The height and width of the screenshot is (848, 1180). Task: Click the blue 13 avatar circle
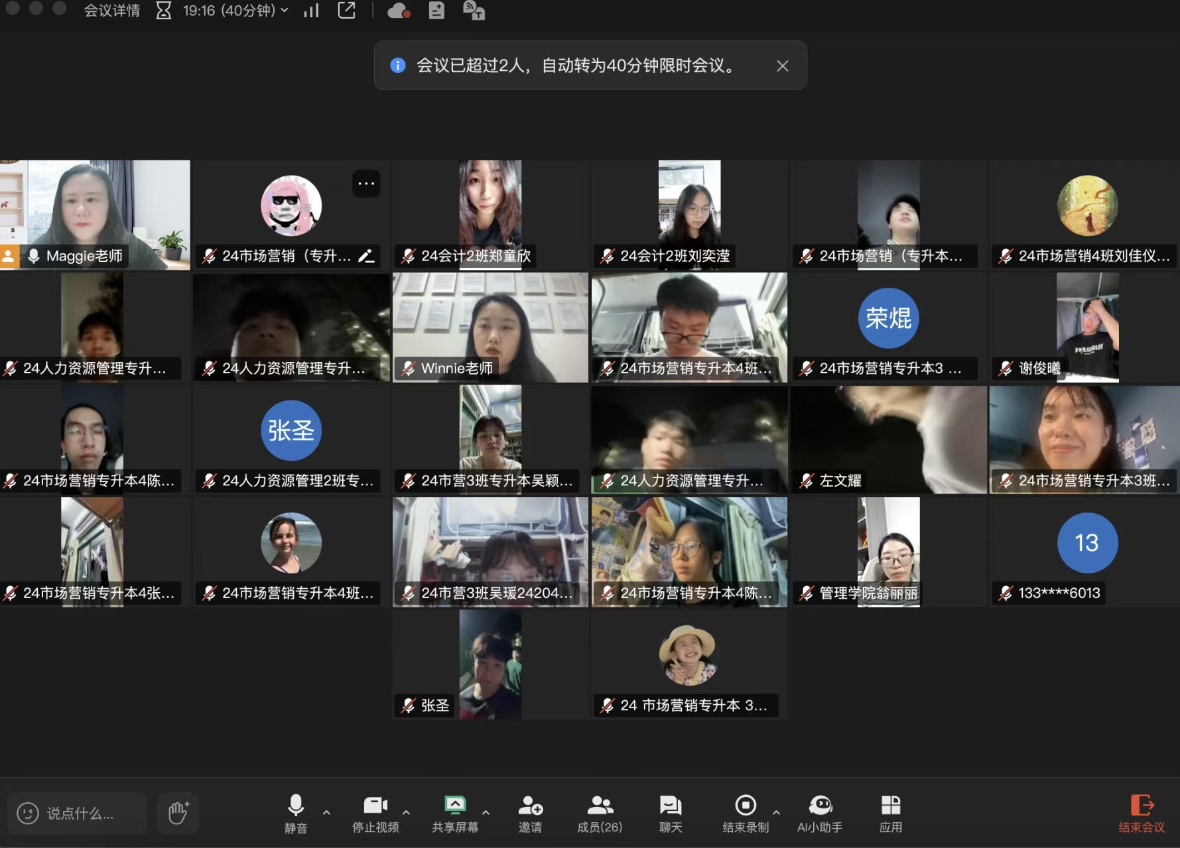pyautogui.click(x=1087, y=543)
